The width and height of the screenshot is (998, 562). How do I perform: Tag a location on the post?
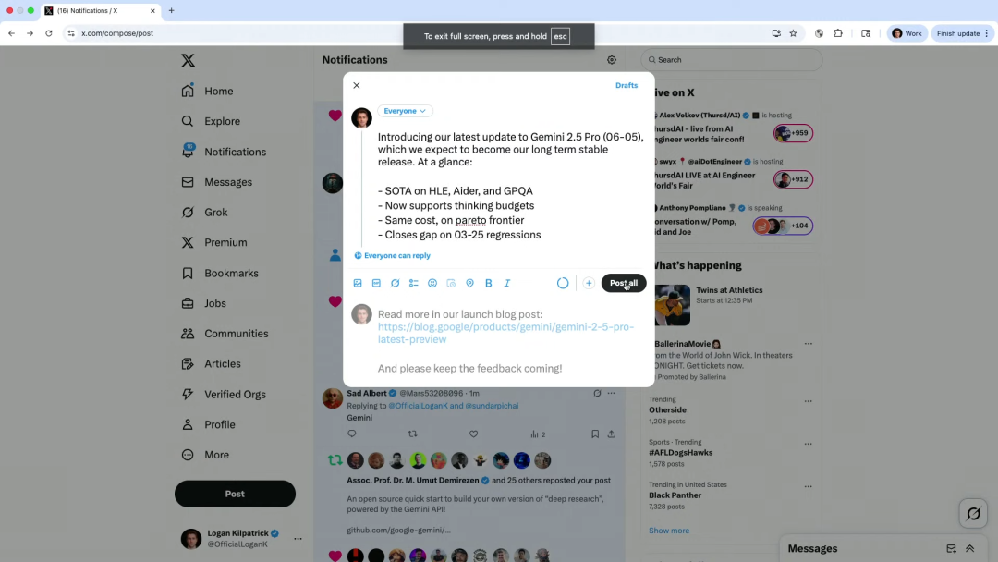pyautogui.click(x=469, y=283)
